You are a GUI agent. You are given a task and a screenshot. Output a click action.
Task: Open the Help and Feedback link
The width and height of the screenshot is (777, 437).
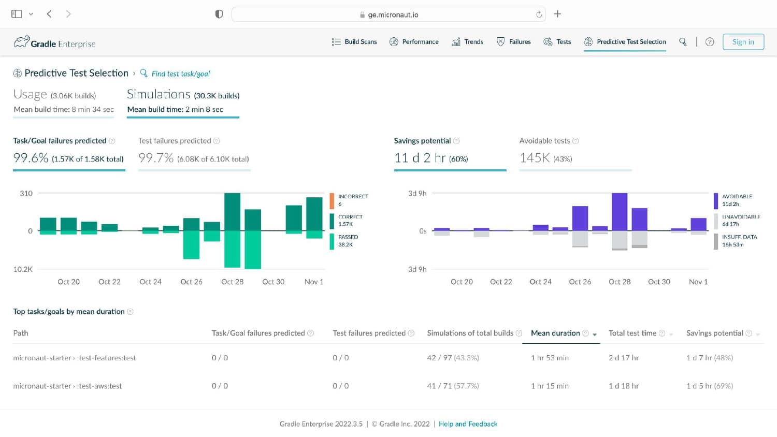(x=468, y=424)
